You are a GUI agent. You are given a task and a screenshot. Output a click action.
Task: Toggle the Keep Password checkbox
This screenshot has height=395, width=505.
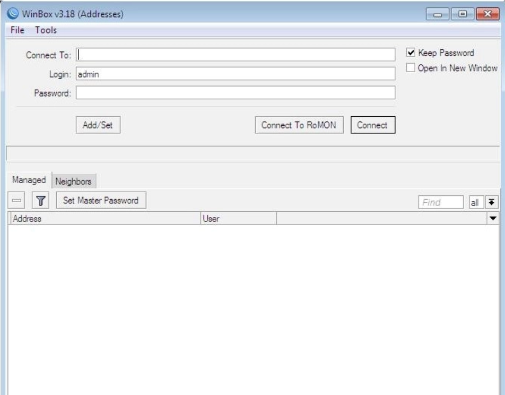410,53
